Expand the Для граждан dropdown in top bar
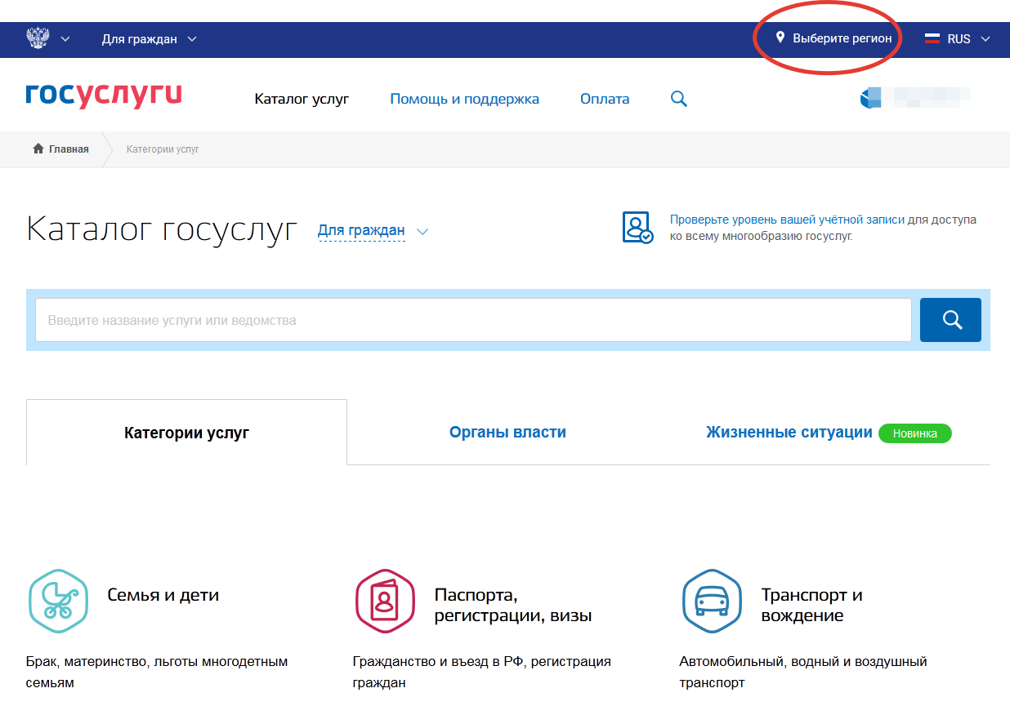The height and width of the screenshot is (706, 1010). pyautogui.click(x=149, y=38)
